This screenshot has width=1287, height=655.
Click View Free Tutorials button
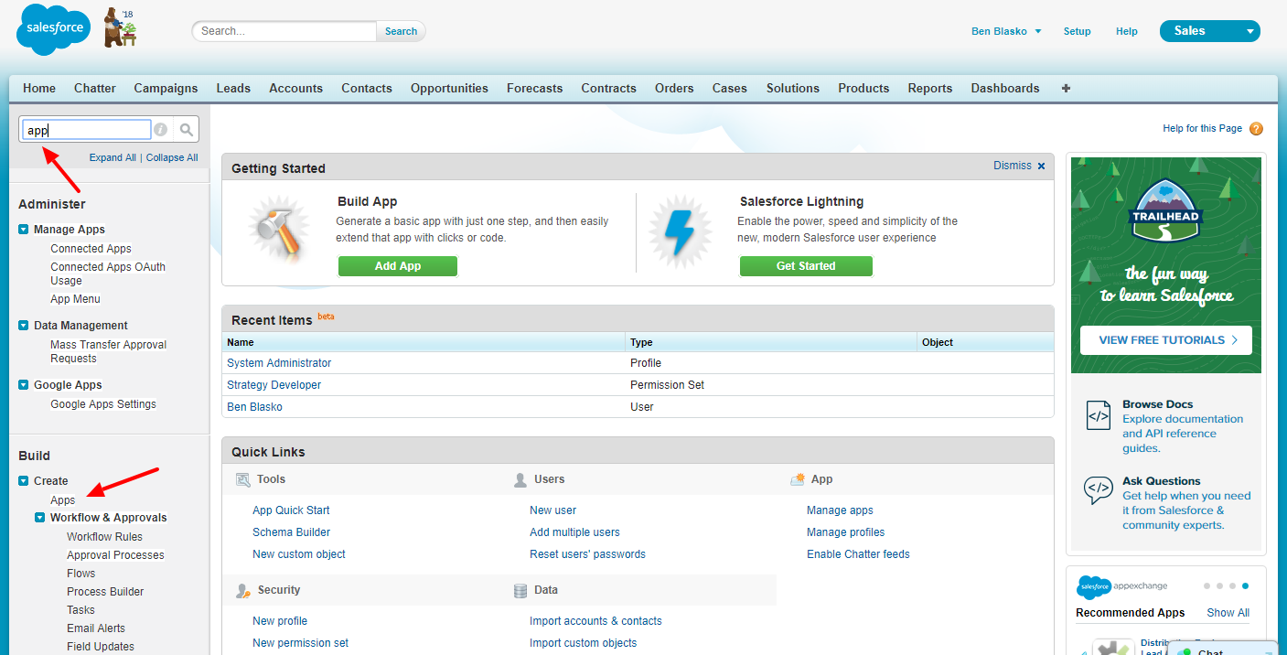coord(1166,339)
